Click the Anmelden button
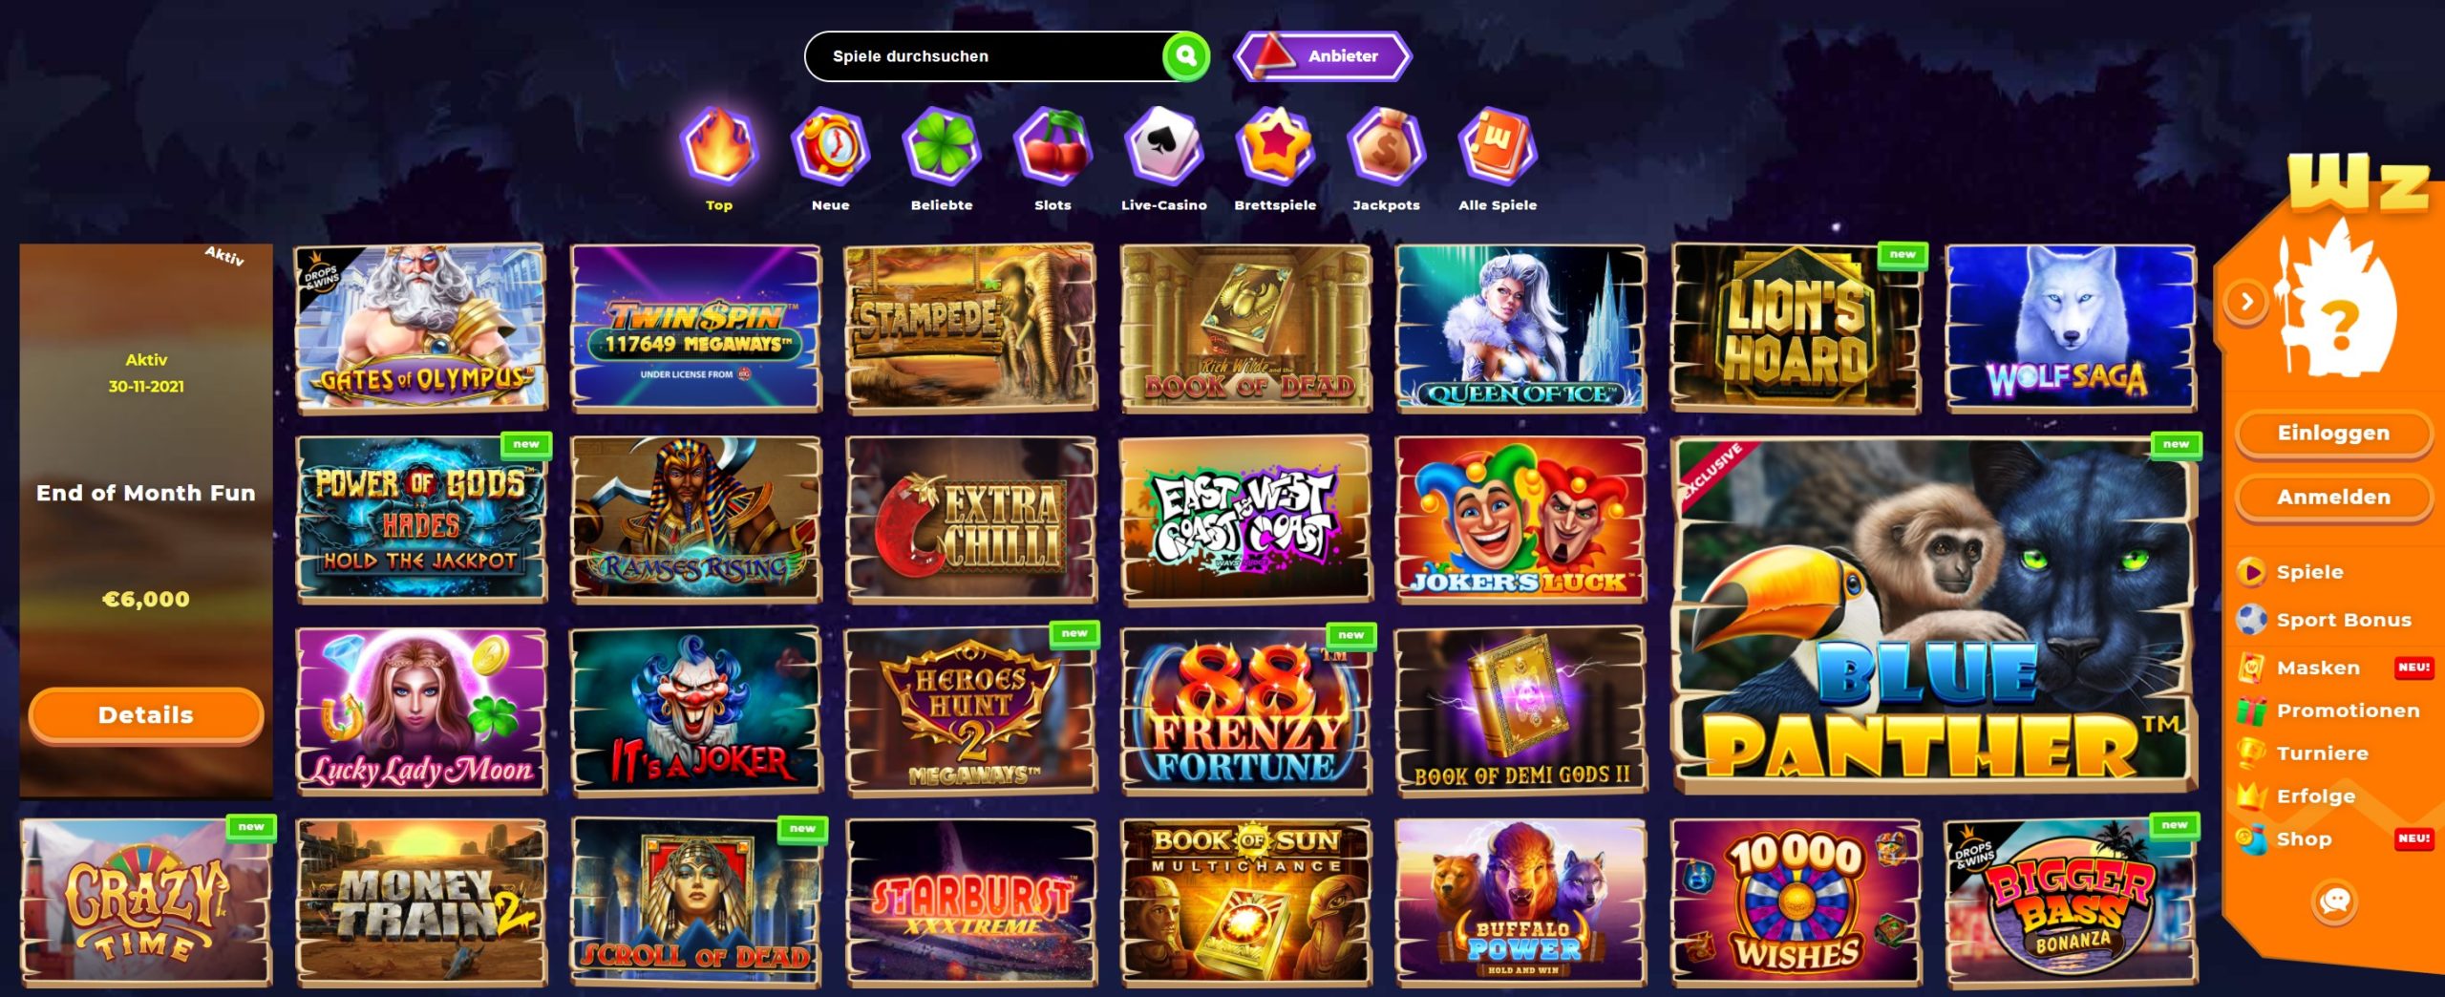The width and height of the screenshot is (2445, 997). point(2333,498)
